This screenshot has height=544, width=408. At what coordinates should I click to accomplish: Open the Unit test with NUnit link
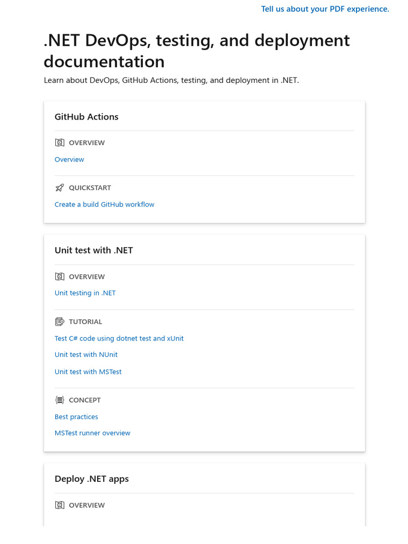coord(86,355)
